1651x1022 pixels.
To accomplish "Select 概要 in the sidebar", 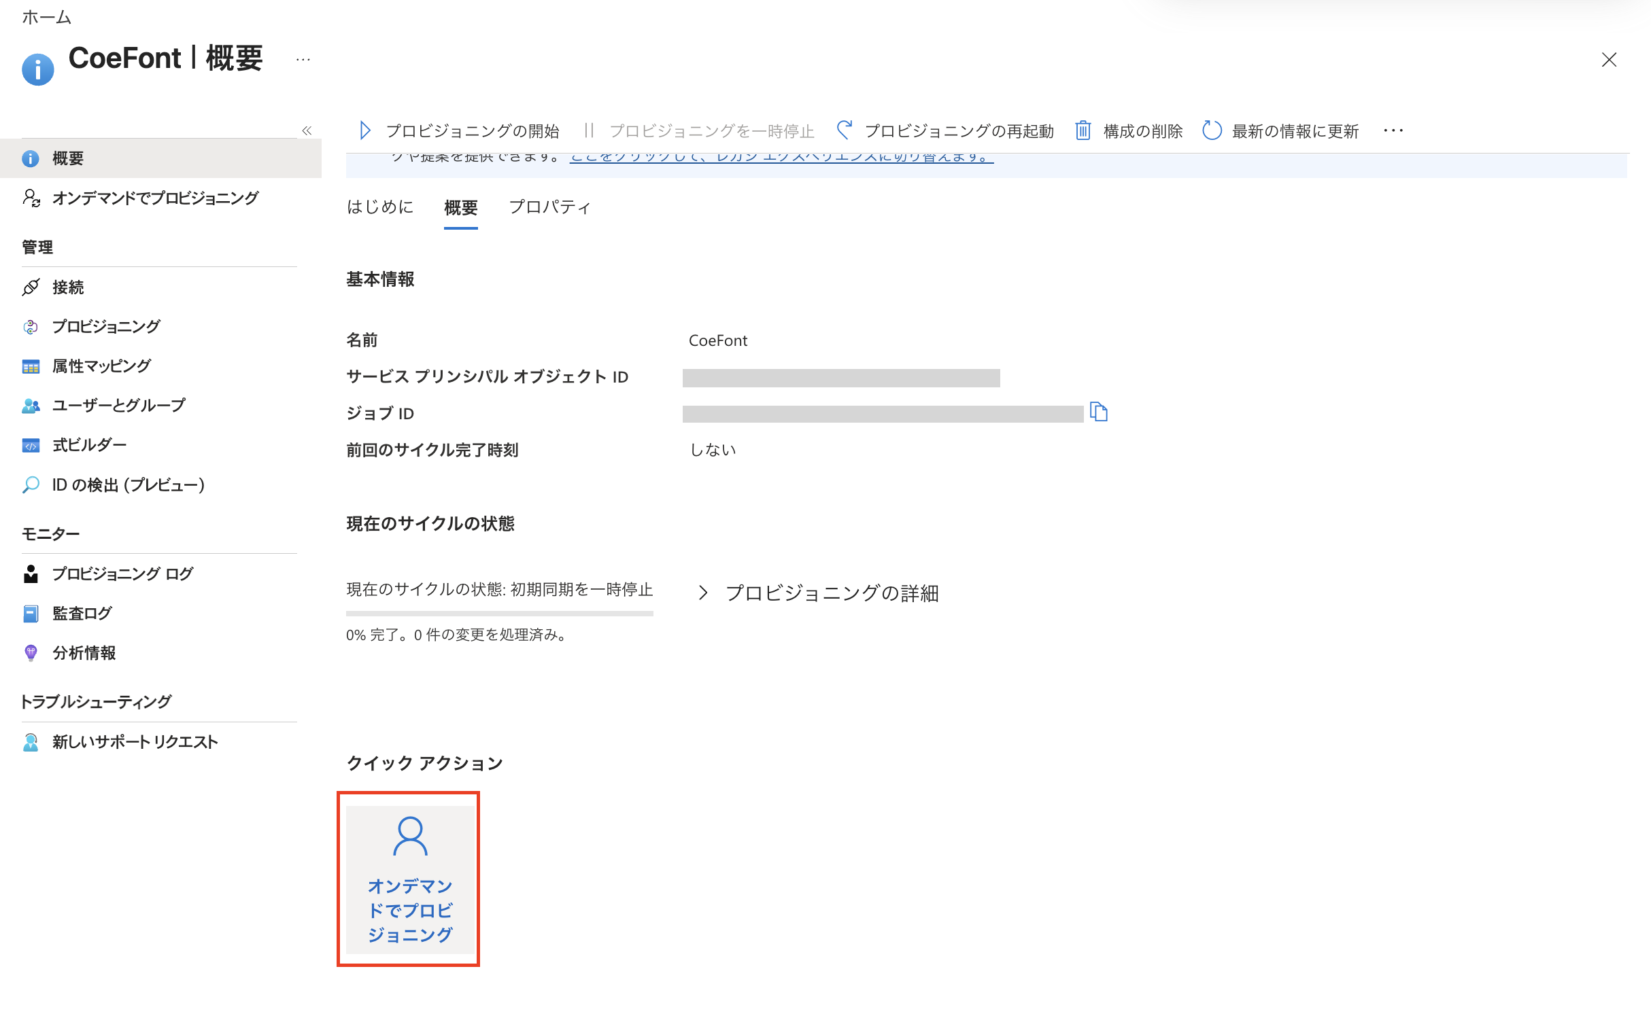I will coord(160,158).
